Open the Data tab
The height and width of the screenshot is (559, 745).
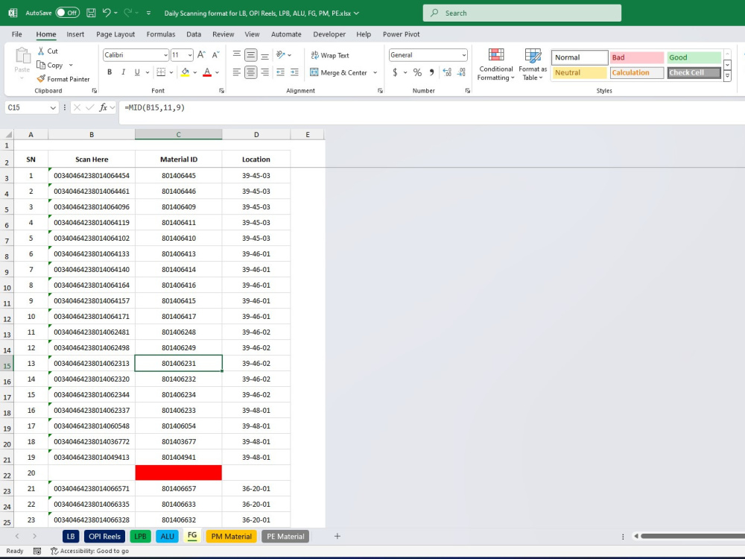click(194, 34)
